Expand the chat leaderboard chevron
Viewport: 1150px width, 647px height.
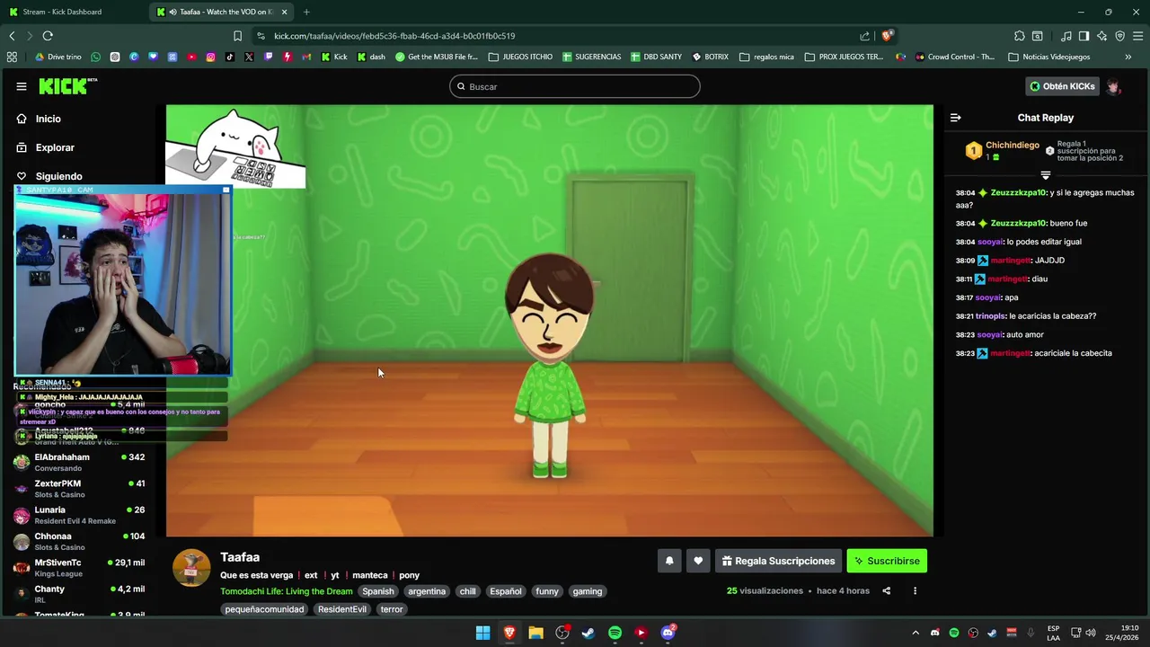point(1046,175)
